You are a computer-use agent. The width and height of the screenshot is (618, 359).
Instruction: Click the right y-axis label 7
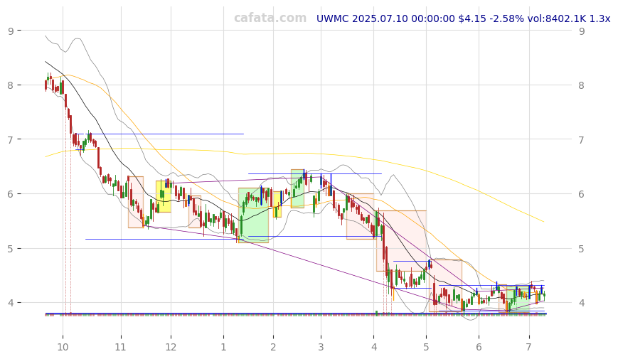(x=581, y=139)
